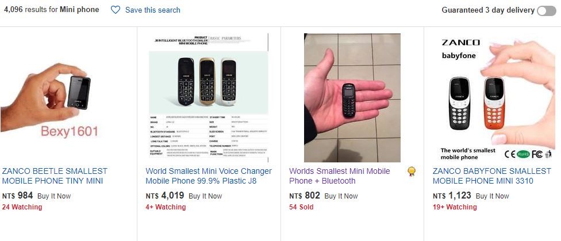Open World Smallest Mini Voice Changer listing
The height and width of the screenshot is (241, 561).
[x=209, y=176]
